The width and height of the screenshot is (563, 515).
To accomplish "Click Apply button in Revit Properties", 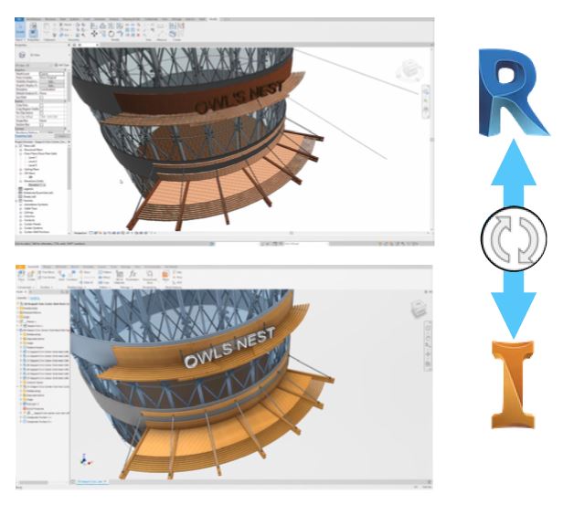I will pos(62,136).
